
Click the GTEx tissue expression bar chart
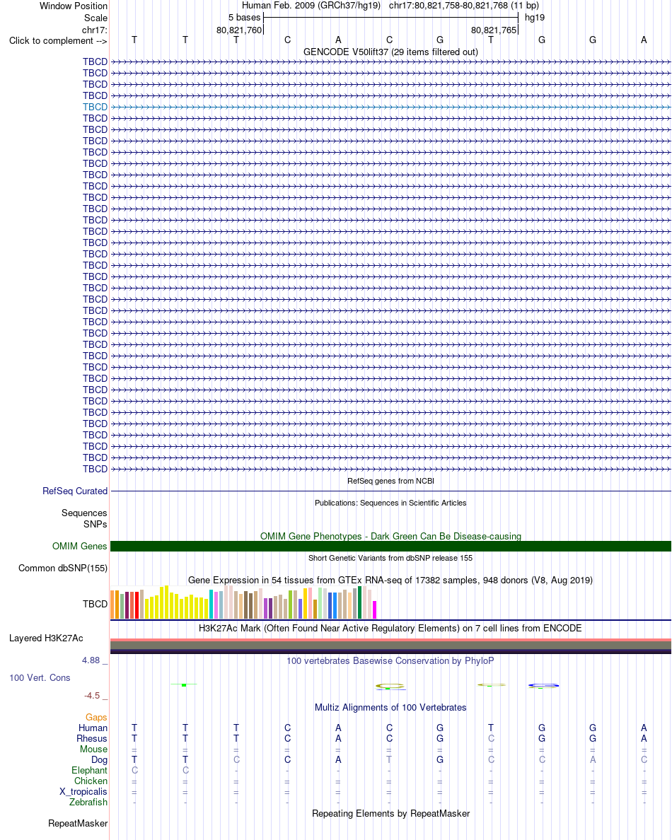pyautogui.click(x=244, y=602)
